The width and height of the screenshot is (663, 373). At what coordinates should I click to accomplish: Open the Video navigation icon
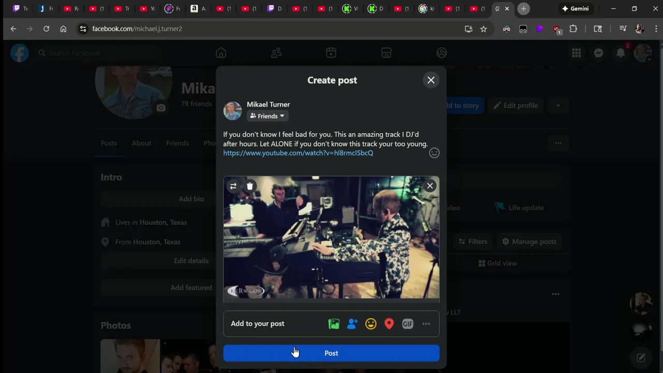[x=331, y=53]
